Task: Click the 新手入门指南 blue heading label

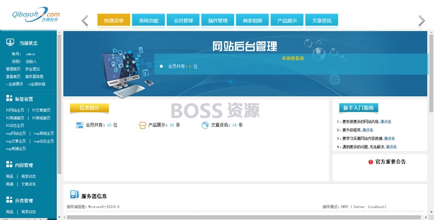Action: tap(358, 108)
